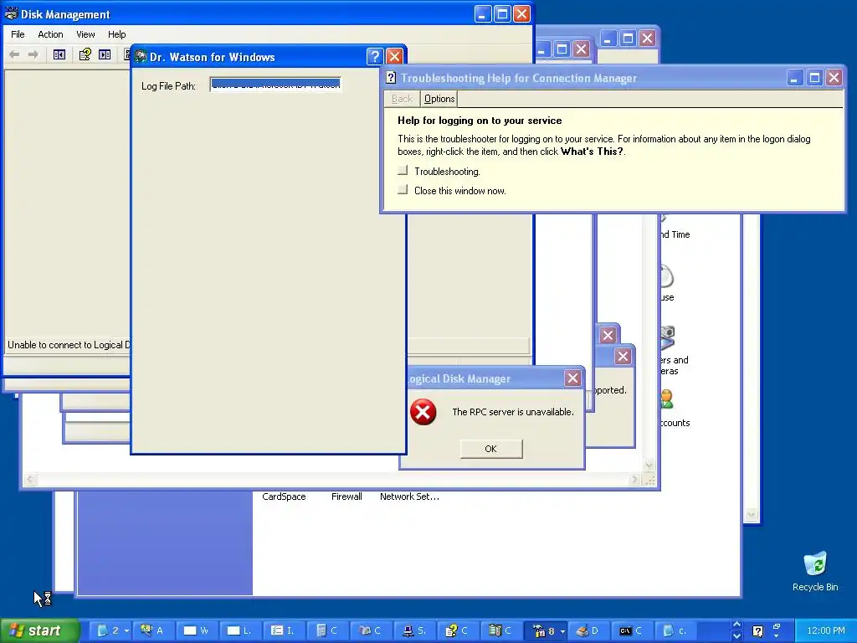Click the Back arrow in Disk Management toolbar
The image size is (857, 643).
(15, 54)
